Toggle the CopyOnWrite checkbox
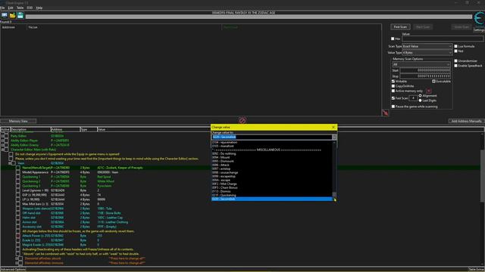Screen dimensions: 485x272 pos(393,86)
